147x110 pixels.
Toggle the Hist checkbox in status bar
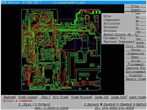click(x=25, y=104)
